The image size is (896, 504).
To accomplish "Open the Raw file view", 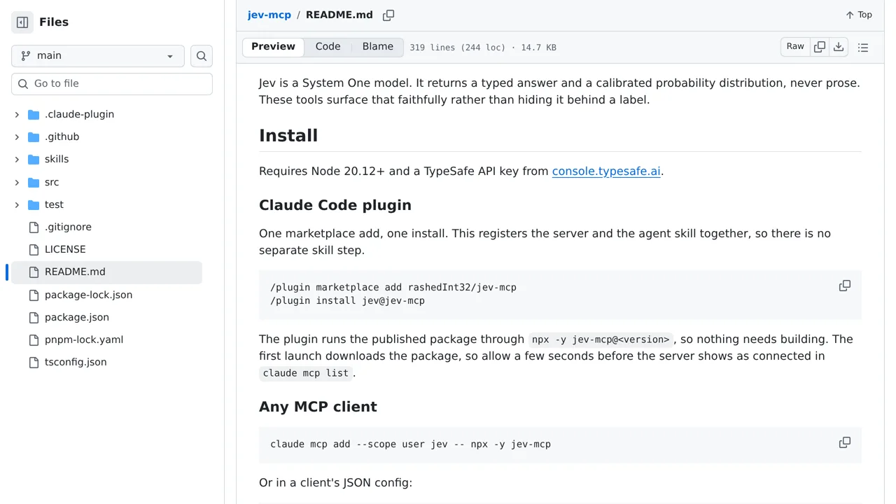I will 795,47.
